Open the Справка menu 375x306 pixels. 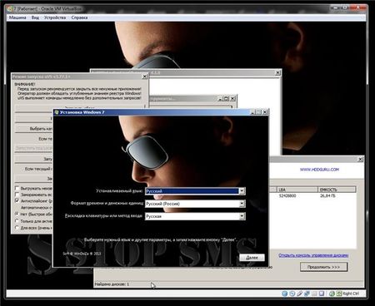[79, 17]
